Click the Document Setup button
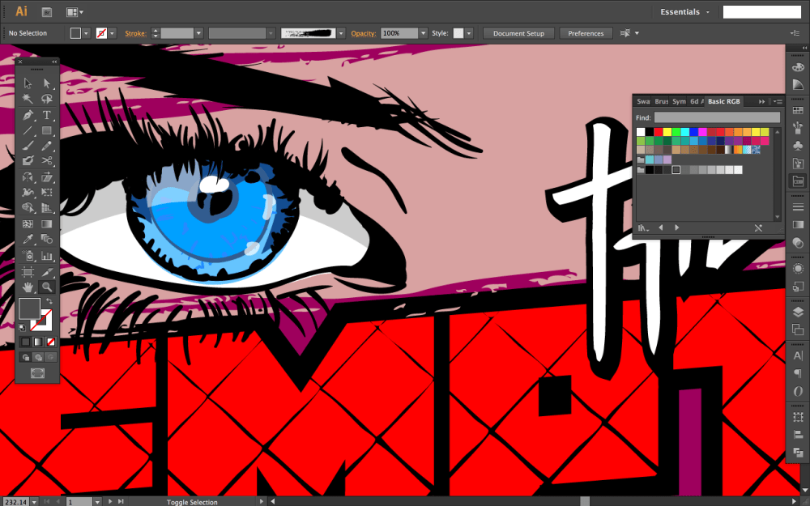Image resolution: width=810 pixels, height=506 pixels. click(x=518, y=33)
